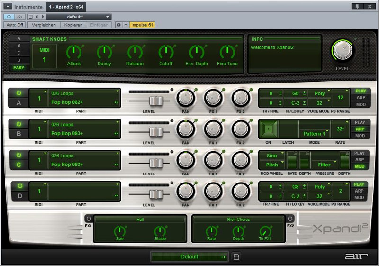The height and width of the screenshot is (266, 379).
Task: Open the default preset dropdown
Action: [x=79, y=17]
